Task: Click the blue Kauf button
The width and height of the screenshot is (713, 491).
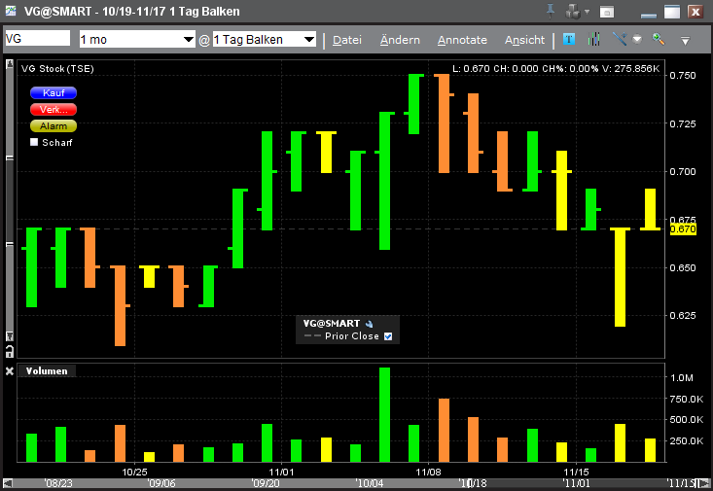Action: [x=53, y=92]
